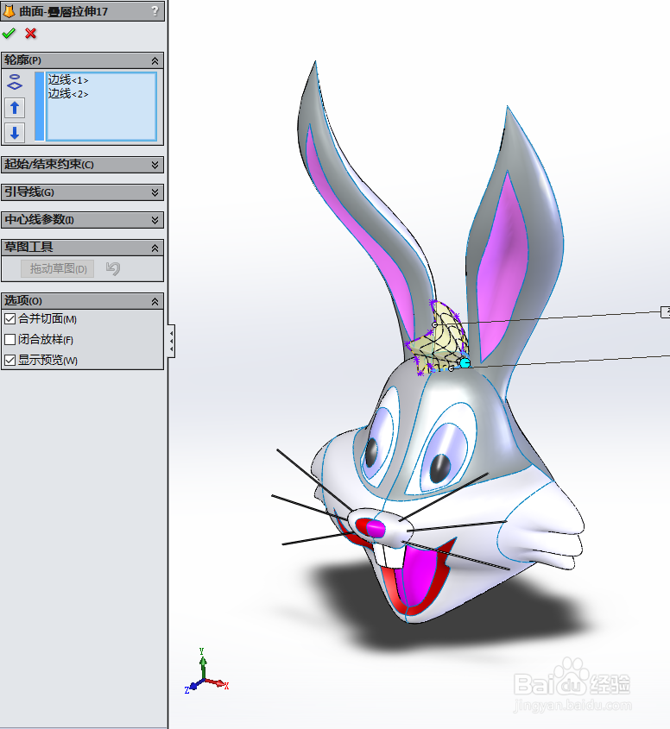670x729 pixels.
Task: Click the loft surface feature icon in title
Action: (9, 11)
